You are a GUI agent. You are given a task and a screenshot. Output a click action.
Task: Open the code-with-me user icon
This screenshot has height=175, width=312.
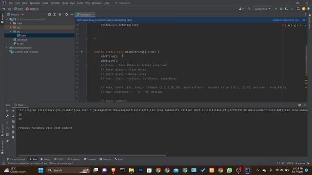coord(241,9)
